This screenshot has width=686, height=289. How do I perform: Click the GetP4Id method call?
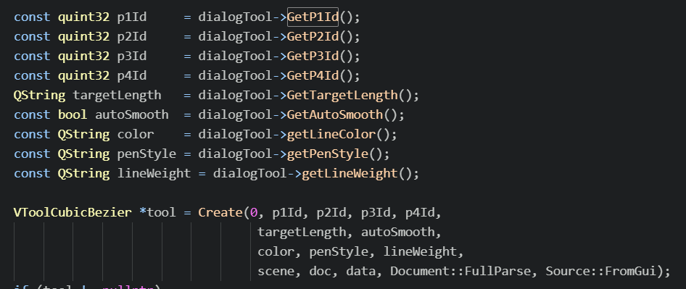[313, 76]
